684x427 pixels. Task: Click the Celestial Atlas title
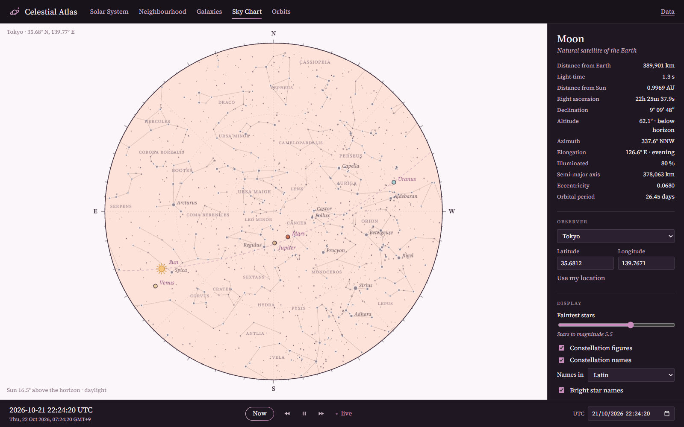tap(51, 12)
